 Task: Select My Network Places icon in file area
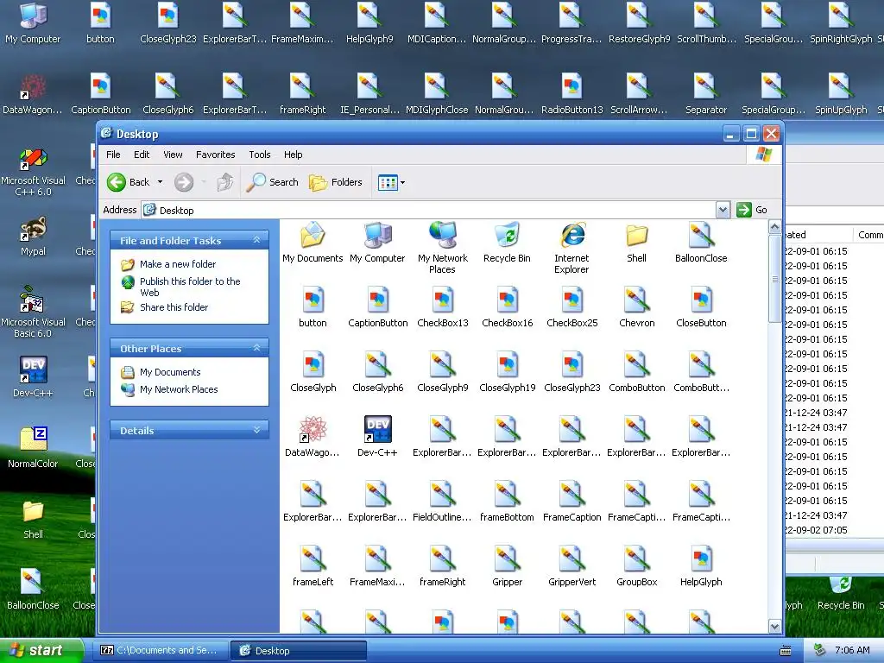pos(443,248)
